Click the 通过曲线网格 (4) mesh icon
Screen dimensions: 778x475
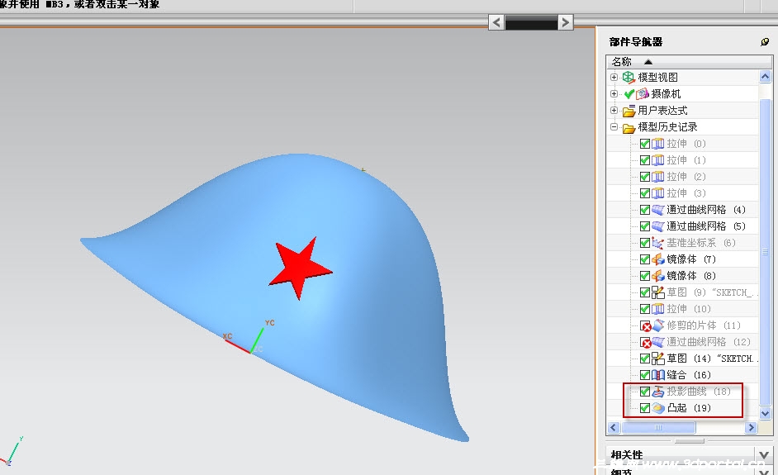tap(658, 210)
